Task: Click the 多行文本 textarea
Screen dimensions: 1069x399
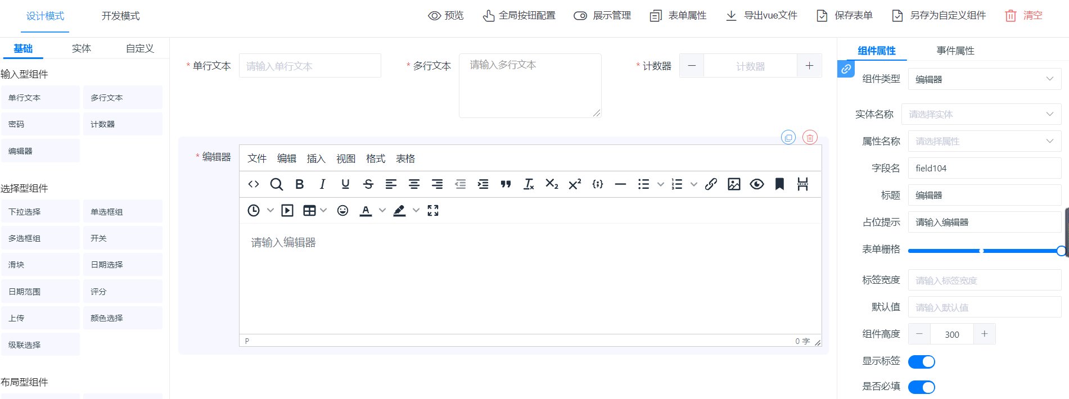Action: pyautogui.click(x=530, y=85)
